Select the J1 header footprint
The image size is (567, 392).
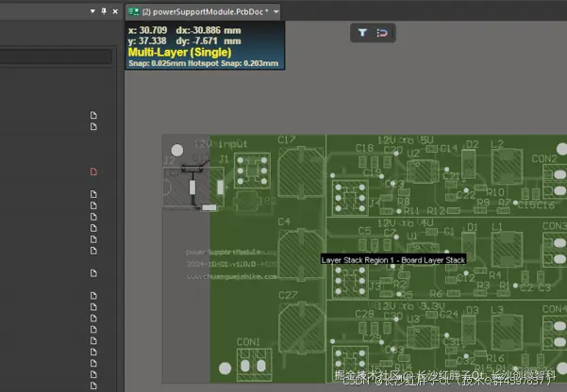tap(253, 171)
